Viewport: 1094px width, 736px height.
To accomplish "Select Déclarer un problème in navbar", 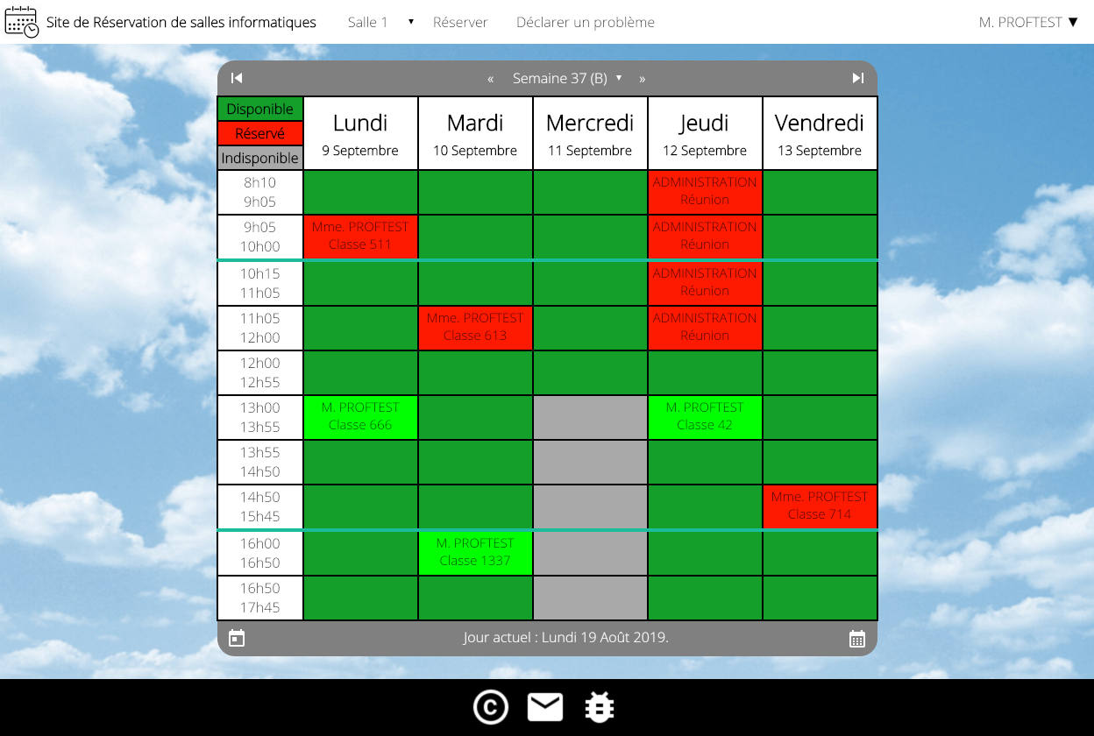I will click(585, 22).
